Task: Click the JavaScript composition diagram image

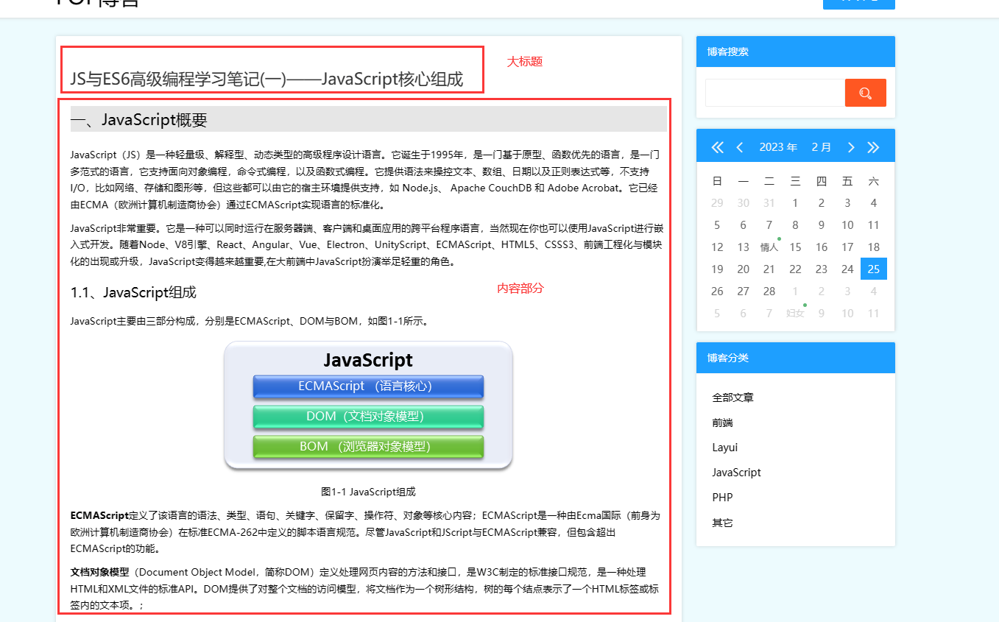Action: coord(368,406)
